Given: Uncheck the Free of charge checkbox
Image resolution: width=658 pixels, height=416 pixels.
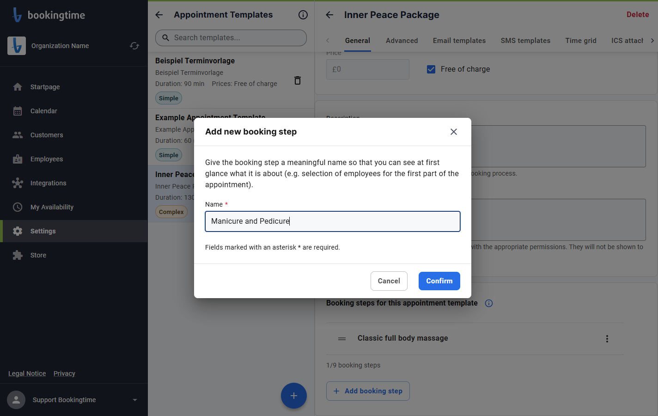Looking at the screenshot, I should click(x=431, y=69).
